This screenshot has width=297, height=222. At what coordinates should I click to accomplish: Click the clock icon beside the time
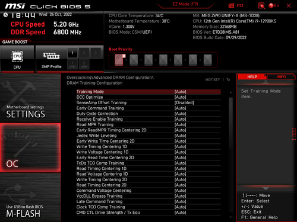click(x=5, y=15)
